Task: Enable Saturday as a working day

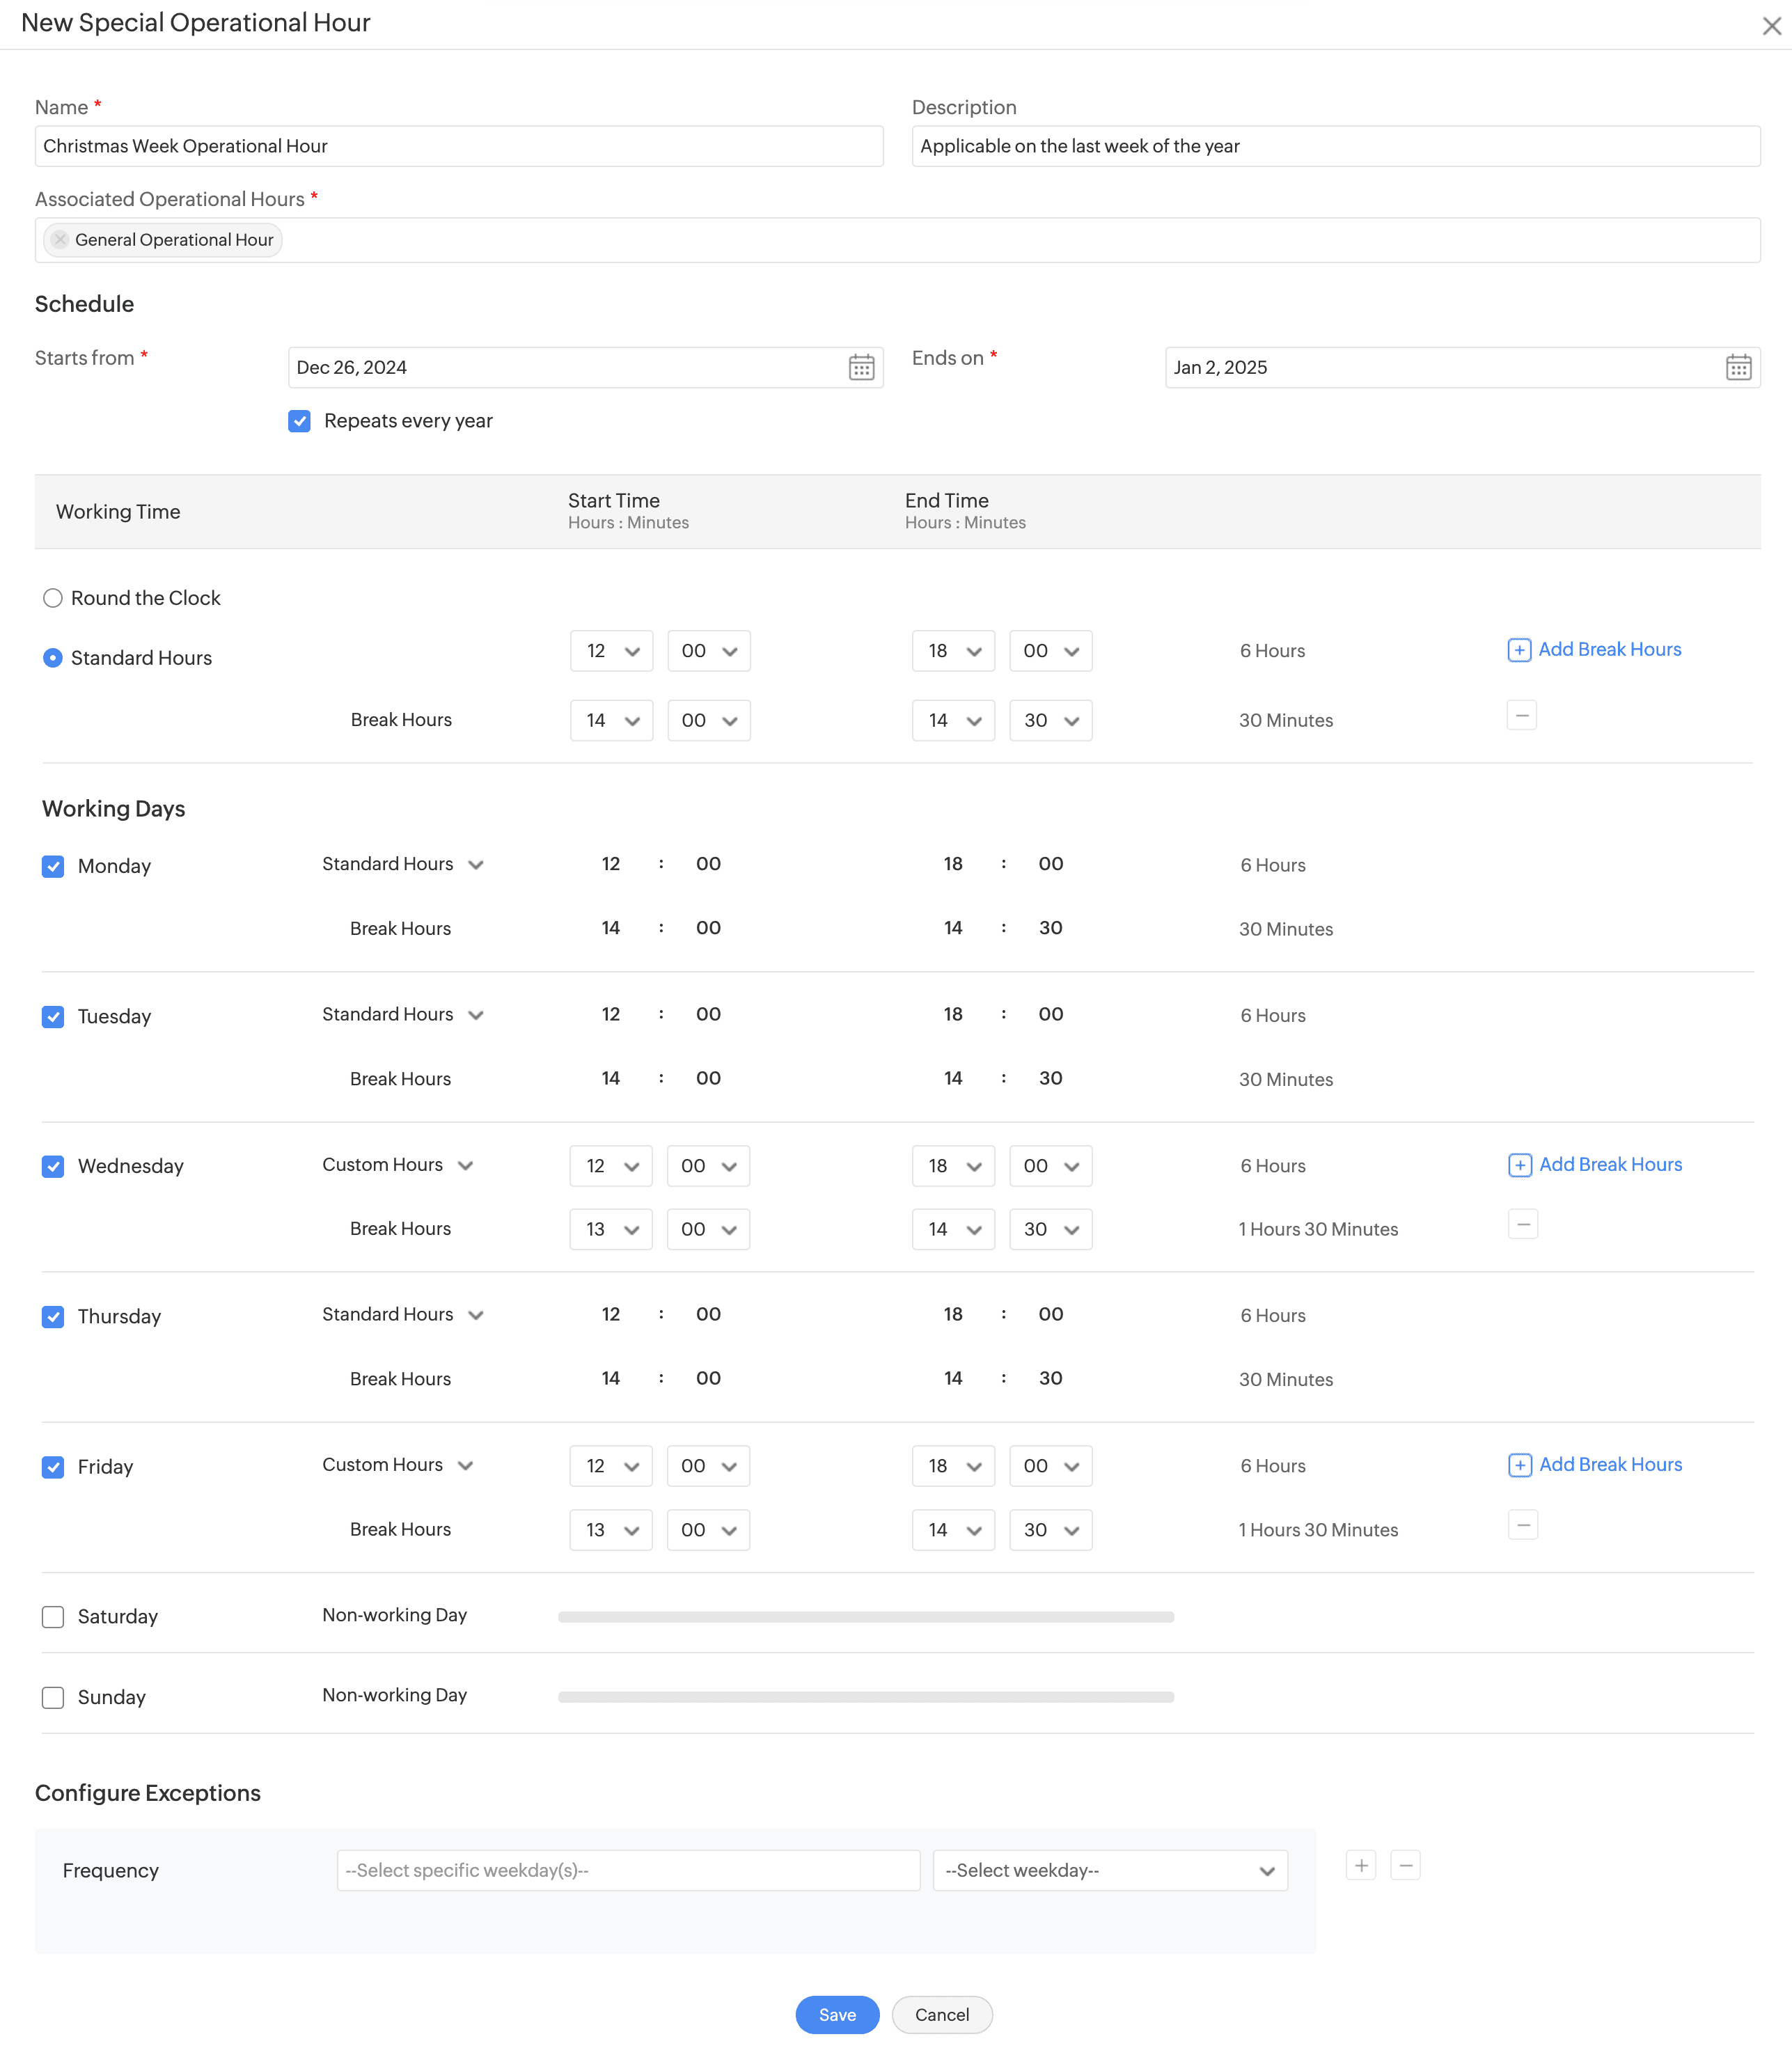Action: click(x=53, y=1617)
